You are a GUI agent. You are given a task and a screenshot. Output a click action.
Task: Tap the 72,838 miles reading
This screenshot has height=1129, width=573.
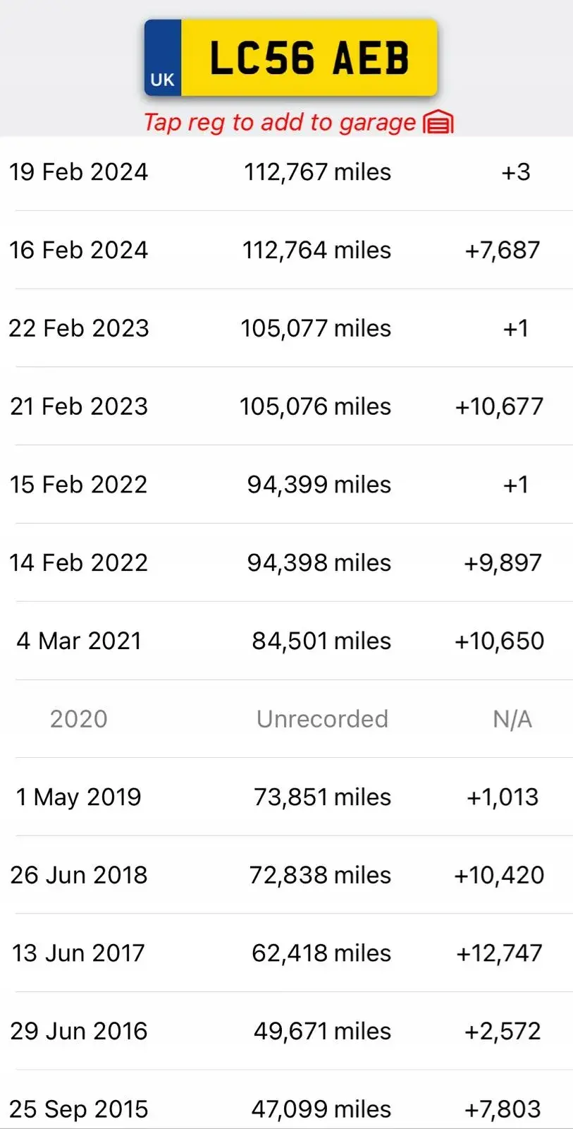320,876
